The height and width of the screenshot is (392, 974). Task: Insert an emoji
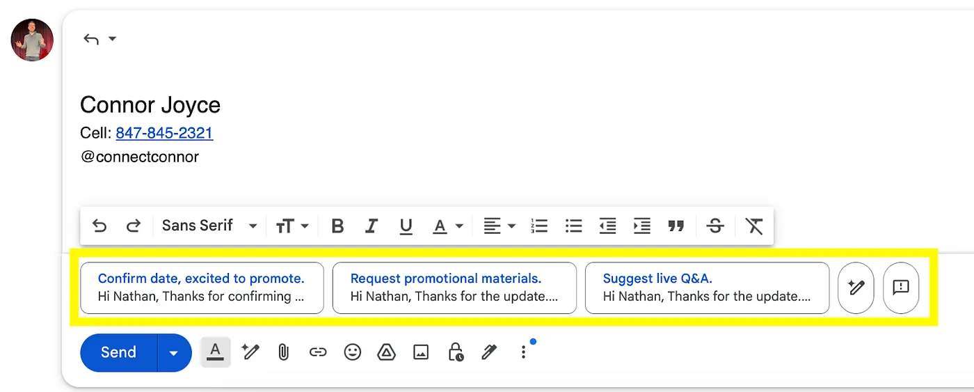tap(353, 352)
